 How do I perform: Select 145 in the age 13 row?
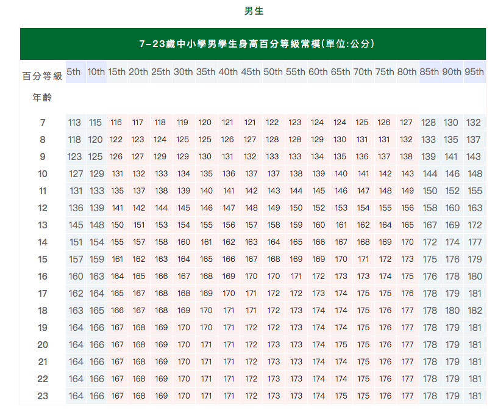(x=76, y=225)
